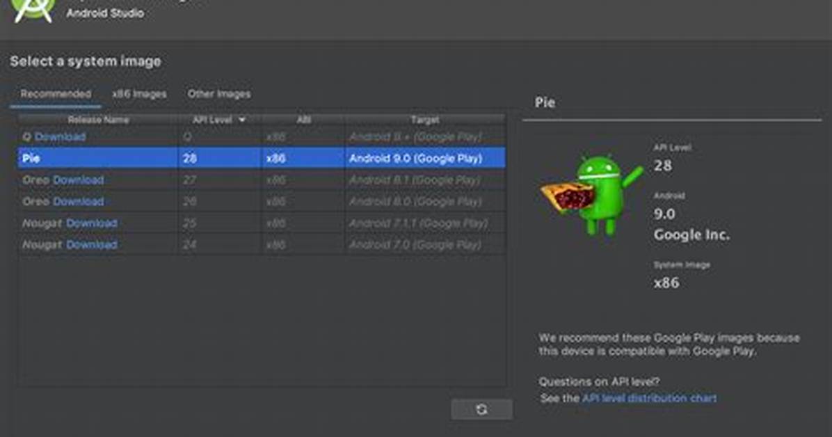Image resolution: width=832 pixels, height=437 pixels.
Task: Click the Google Inc. vendor text
Action: point(691,235)
